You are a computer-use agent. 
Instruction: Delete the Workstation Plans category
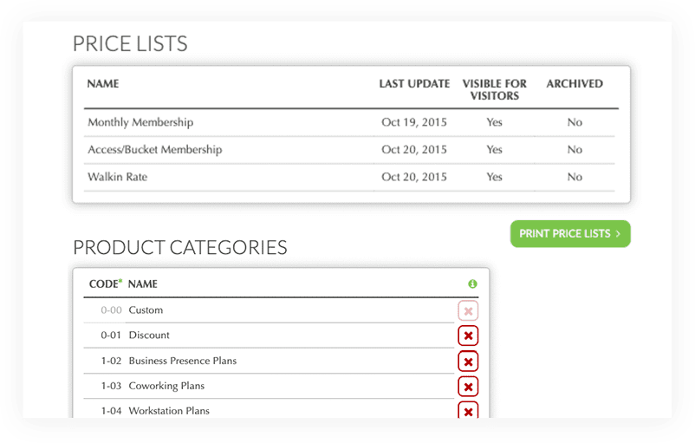pos(468,410)
